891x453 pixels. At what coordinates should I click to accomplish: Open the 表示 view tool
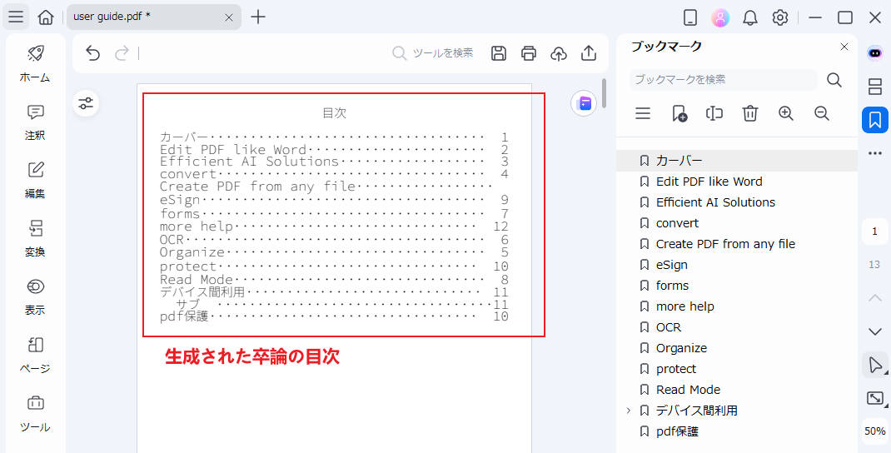[35, 296]
